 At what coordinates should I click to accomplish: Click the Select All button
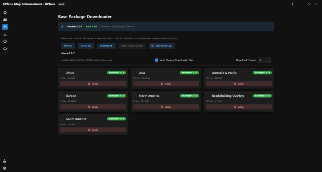[x=86, y=46]
